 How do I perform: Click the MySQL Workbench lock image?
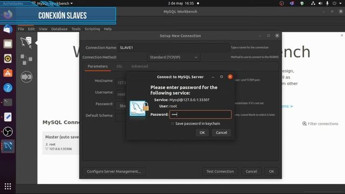(139, 109)
